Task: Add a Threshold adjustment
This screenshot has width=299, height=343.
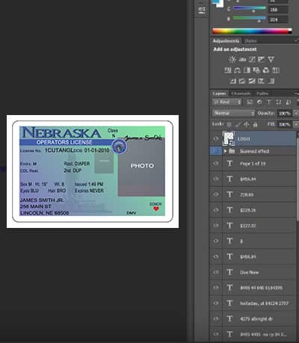Action: click(x=252, y=81)
